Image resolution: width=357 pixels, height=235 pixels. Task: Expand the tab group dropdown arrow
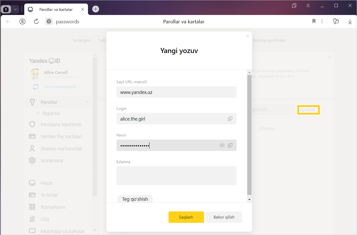(15, 9)
